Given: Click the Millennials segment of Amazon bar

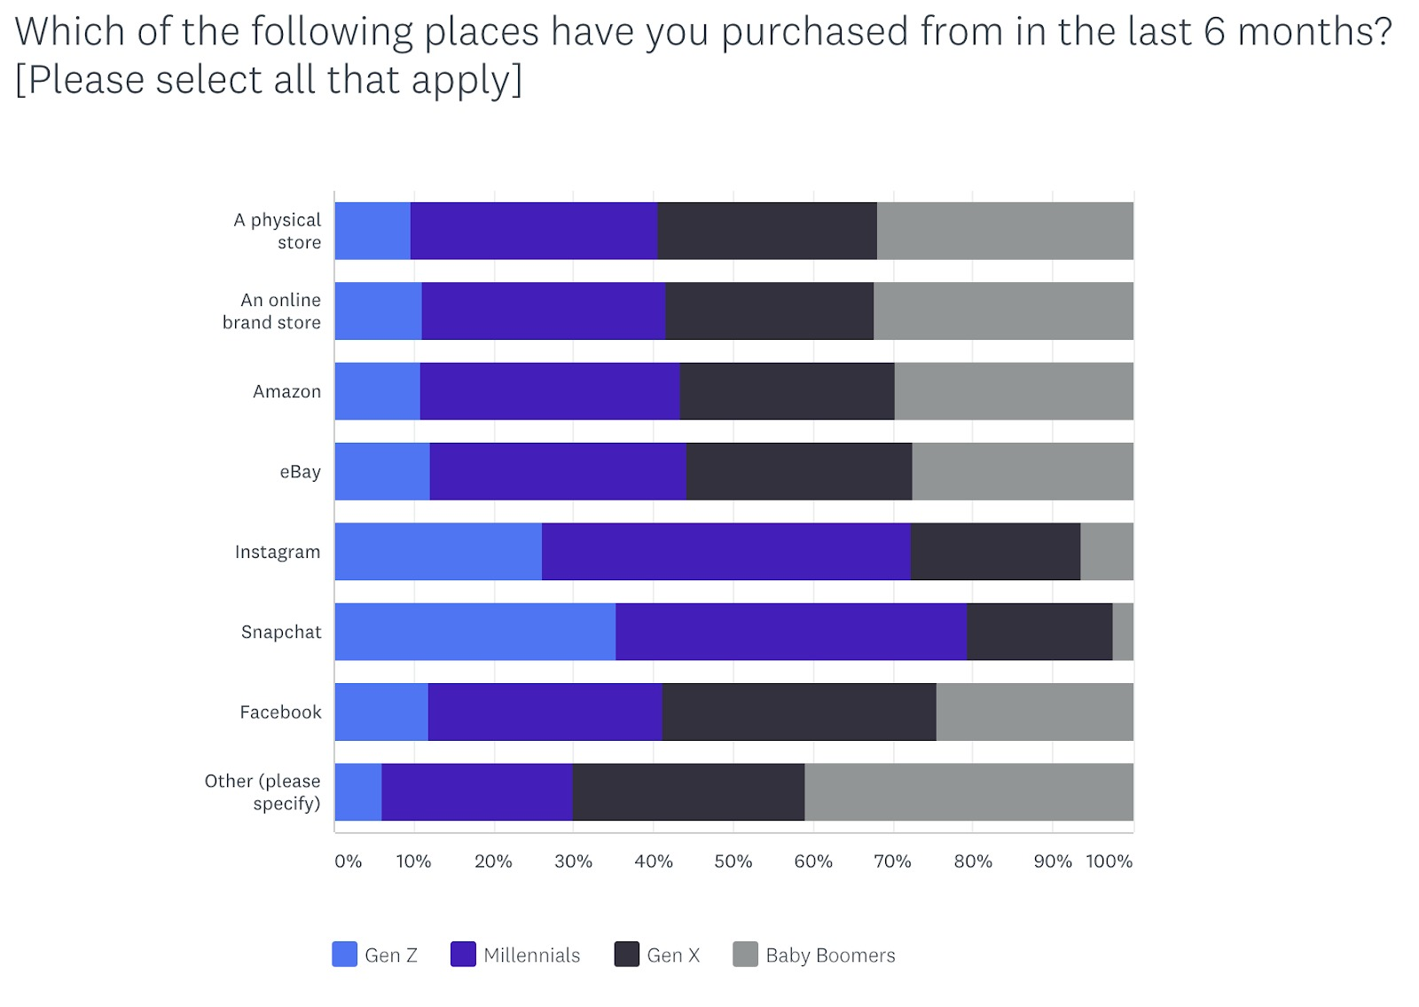Looking at the screenshot, I should tap(550, 391).
